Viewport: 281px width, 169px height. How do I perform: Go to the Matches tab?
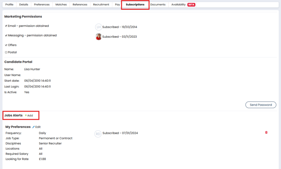pos(61,5)
